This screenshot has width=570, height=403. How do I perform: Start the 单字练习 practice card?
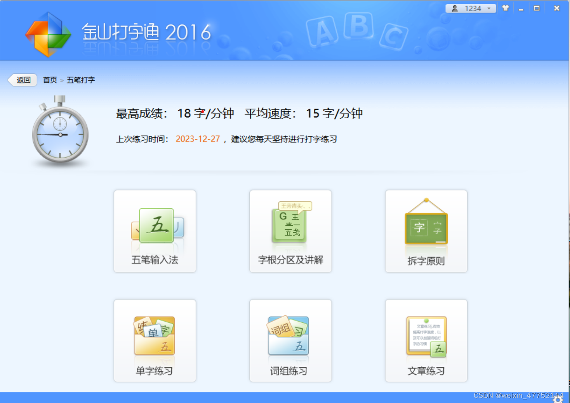155,341
